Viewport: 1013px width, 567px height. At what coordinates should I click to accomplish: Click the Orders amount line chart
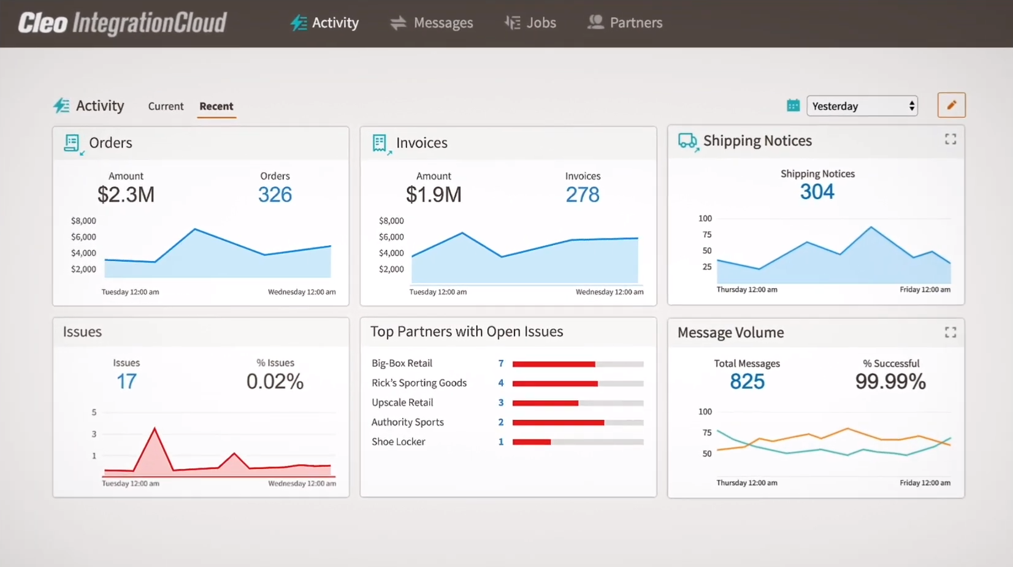218,253
